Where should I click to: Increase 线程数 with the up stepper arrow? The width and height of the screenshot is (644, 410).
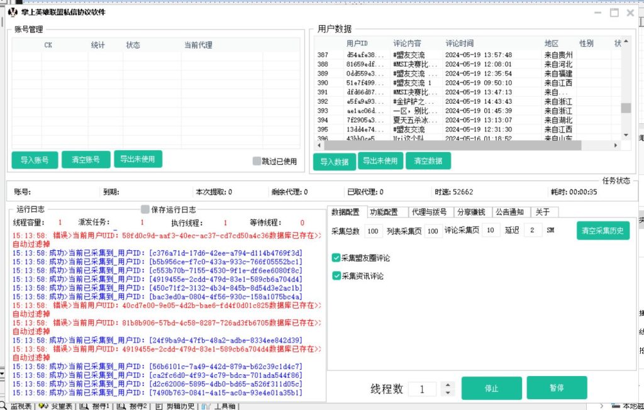click(449, 385)
